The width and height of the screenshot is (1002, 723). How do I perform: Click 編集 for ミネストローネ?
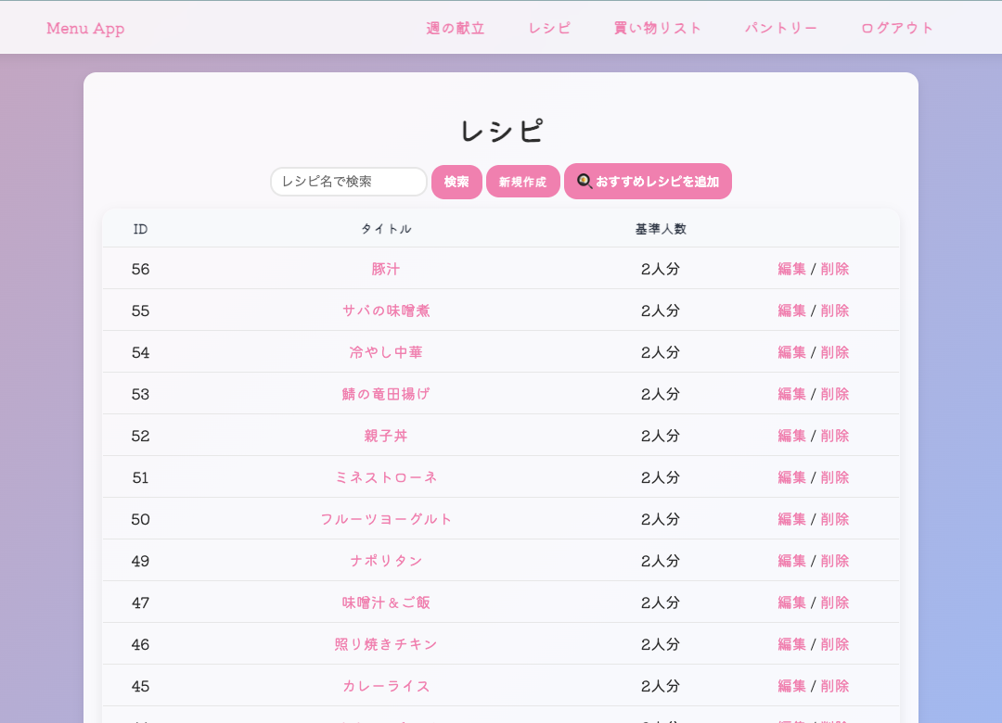(x=791, y=477)
